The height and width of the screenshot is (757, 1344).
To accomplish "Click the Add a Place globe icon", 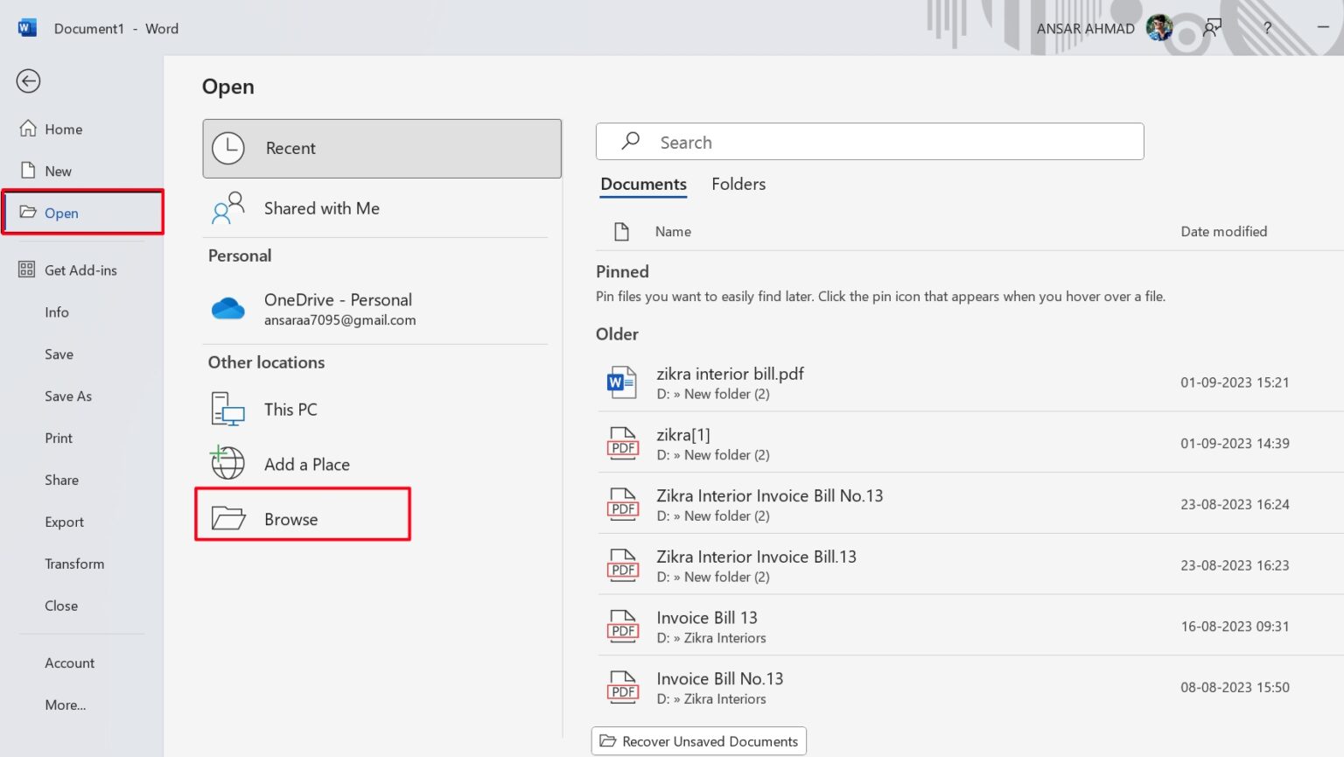I will click(x=227, y=464).
